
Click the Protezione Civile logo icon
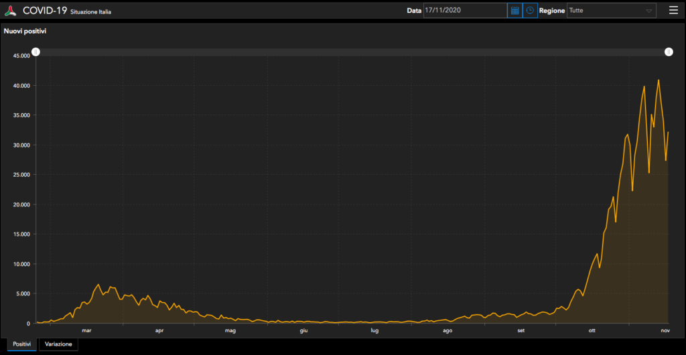click(x=11, y=11)
